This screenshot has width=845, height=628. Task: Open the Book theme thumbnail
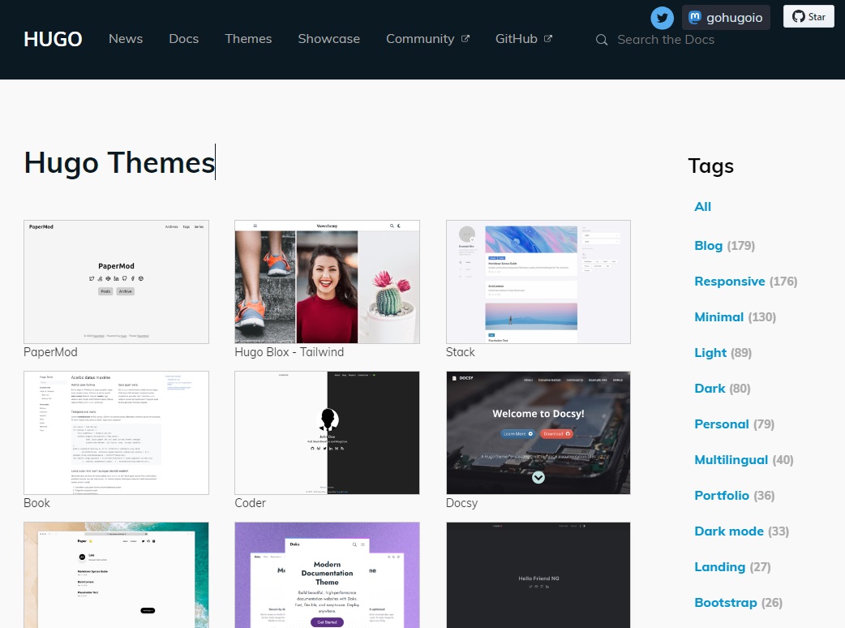117,432
